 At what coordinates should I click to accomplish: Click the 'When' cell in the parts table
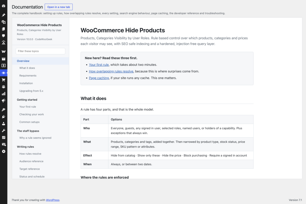94,164
